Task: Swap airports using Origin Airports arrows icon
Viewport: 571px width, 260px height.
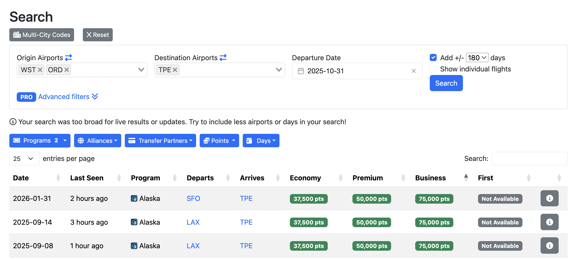Action: pyautogui.click(x=68, y=57)
